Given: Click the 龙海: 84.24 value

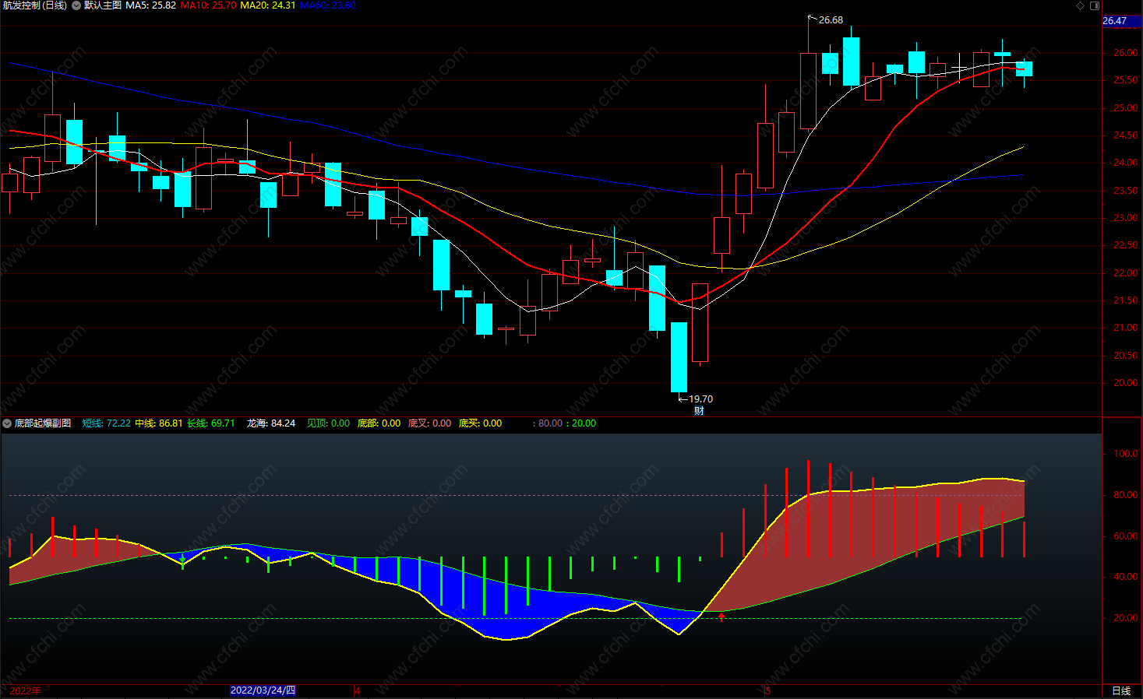Looking at the screenshot, I should (271, 423).
